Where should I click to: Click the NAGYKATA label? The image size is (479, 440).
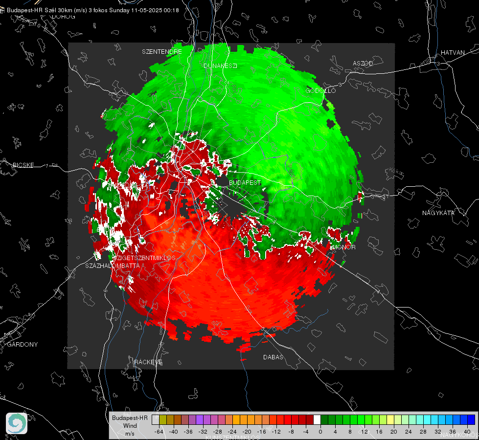438,213
